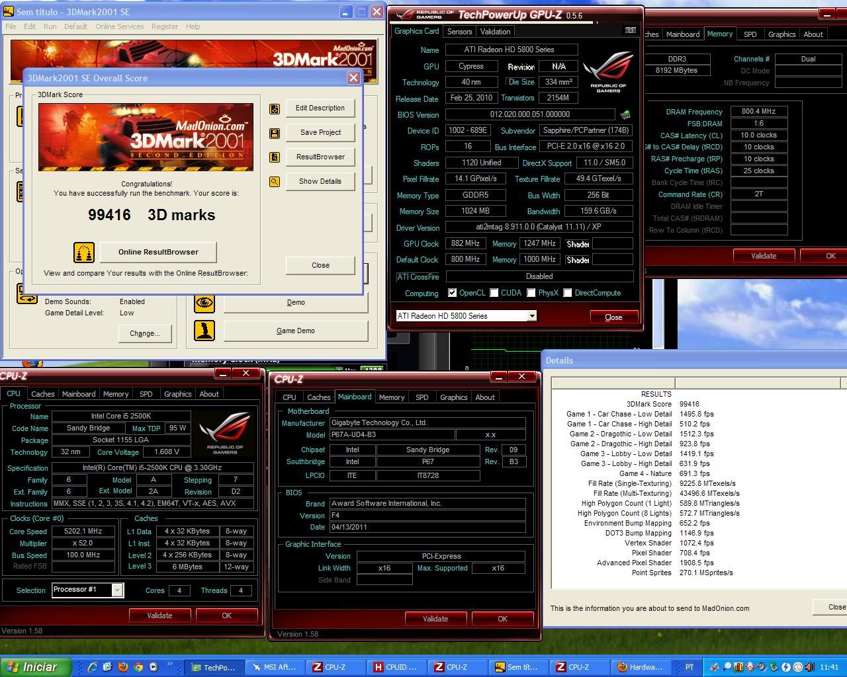Click the 3DMark2001 banner thumbnail in score dialog
This screenshot has width=847, height=677.
(x=146, y=137)
